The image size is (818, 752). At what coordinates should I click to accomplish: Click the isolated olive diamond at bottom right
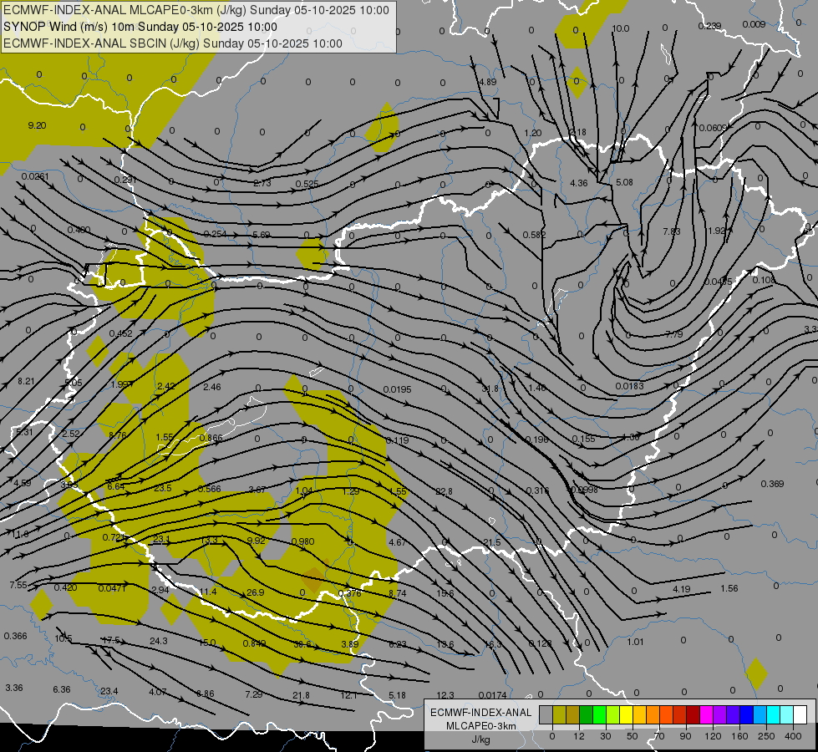756,673
